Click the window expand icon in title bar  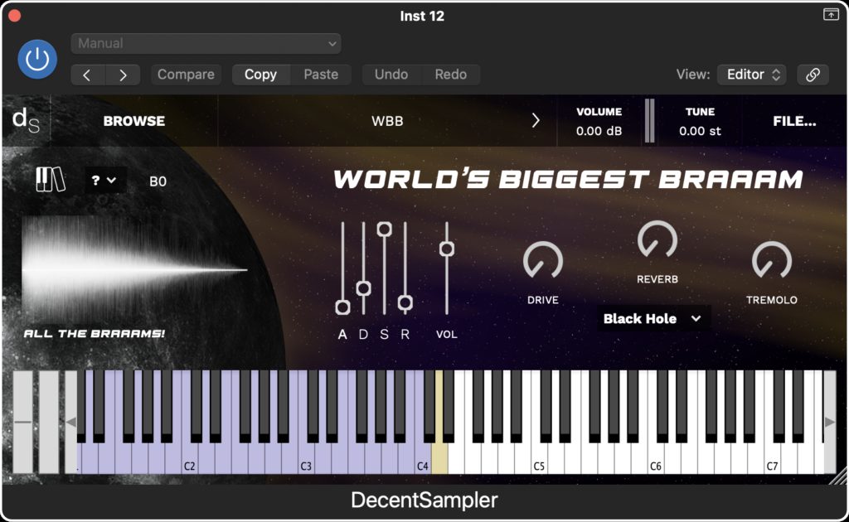(x=831, y=15)
